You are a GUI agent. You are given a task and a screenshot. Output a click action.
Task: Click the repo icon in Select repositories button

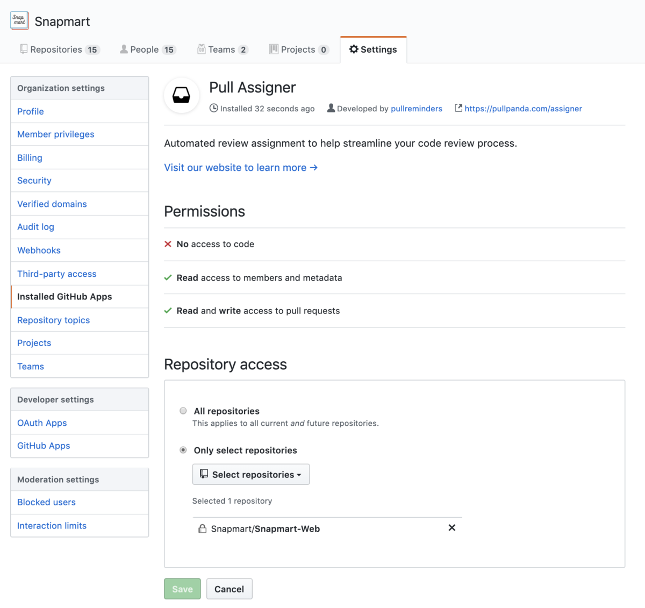(x=204, y=474)
